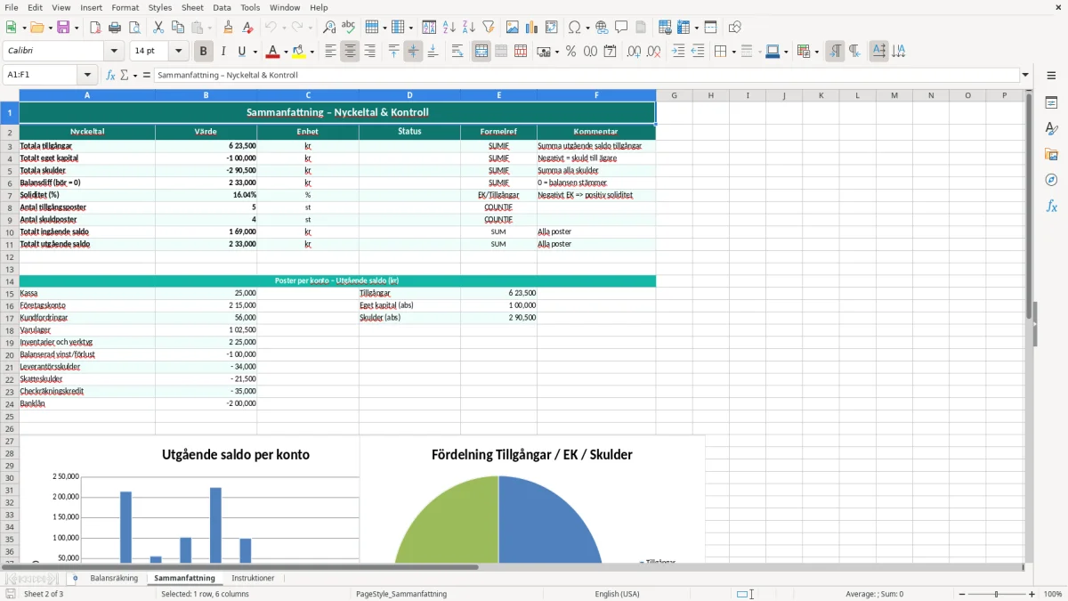The height and width of the screenshot is (601, 1068).
Task: Toggle Underline formatting
Action: coord(242,52)
